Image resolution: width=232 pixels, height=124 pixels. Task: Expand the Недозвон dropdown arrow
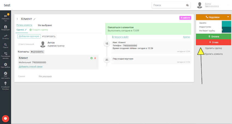coord(228,17)
